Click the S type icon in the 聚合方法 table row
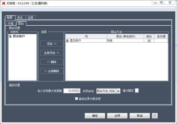This screenshot has width=177, height=124. [67, 41]
